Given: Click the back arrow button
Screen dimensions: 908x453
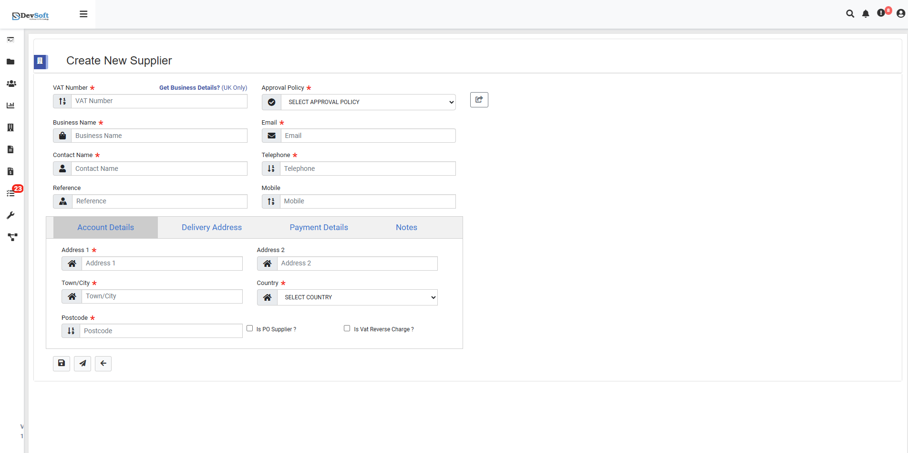Looking at the screenshot, I should coord(103,363).
